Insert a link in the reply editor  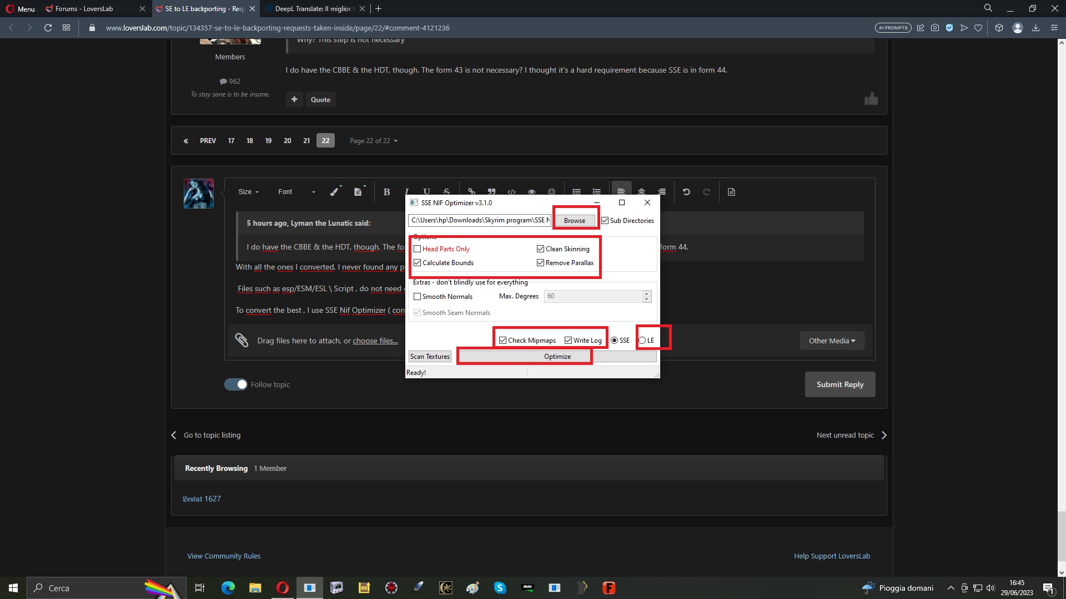click(471, 192)
